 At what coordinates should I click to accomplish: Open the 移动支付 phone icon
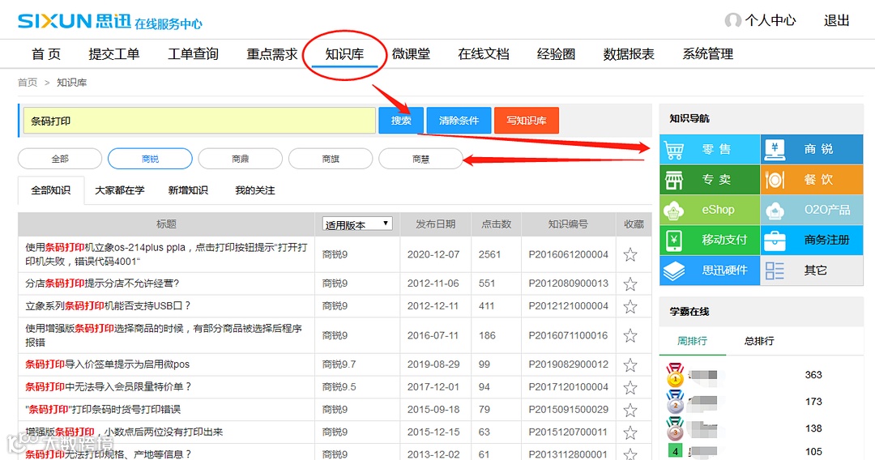click(674, 241)
